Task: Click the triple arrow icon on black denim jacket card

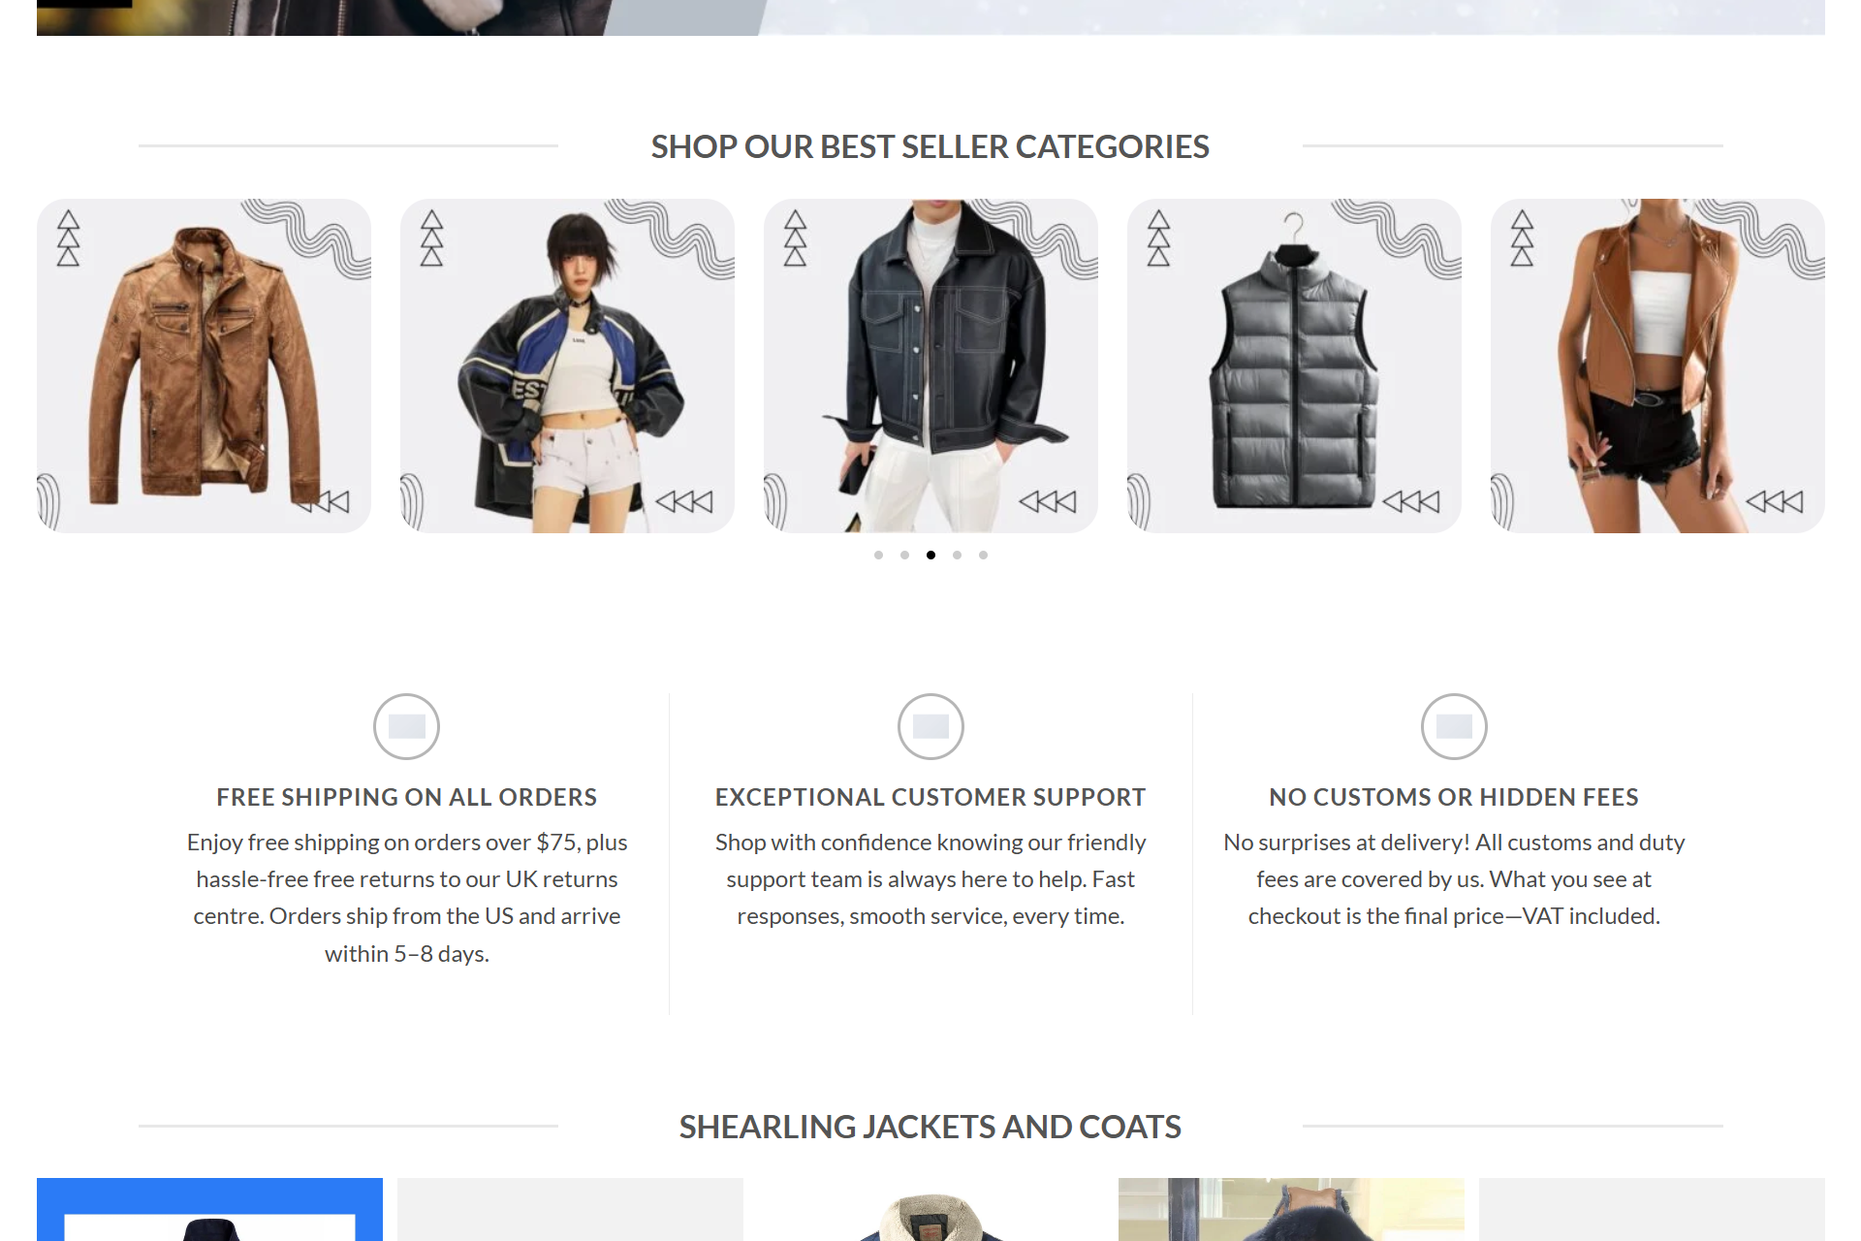Action: click(1048, 501)
